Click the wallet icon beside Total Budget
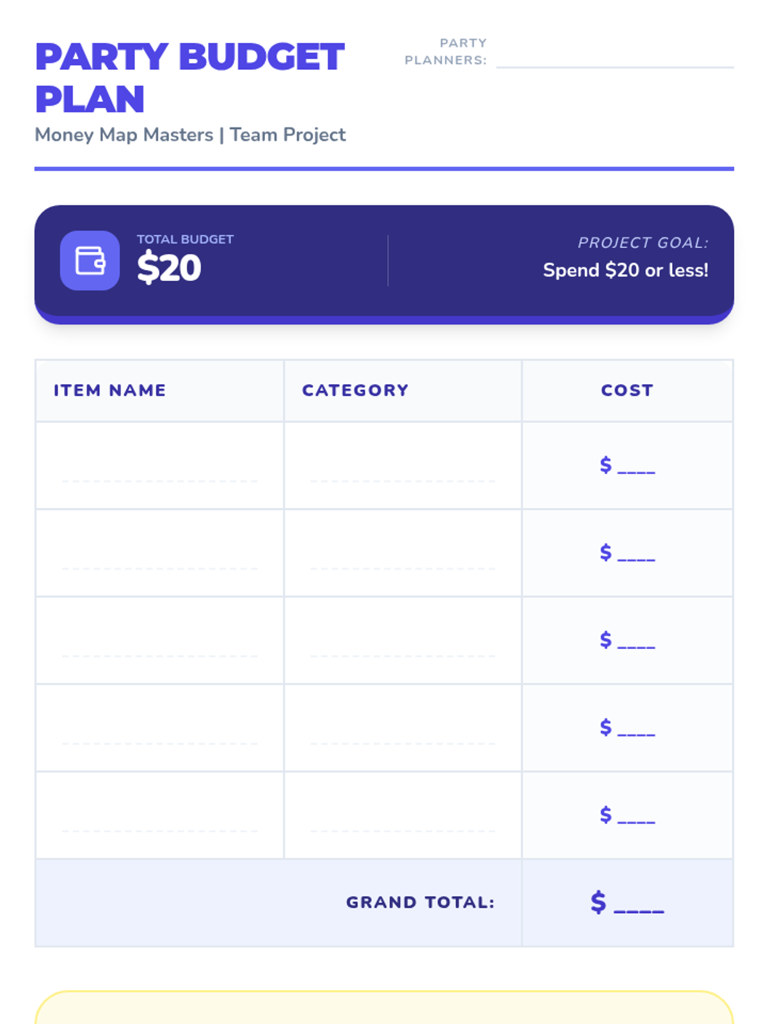This screenshot has height=1024, width=768. (x=90, y=260)
